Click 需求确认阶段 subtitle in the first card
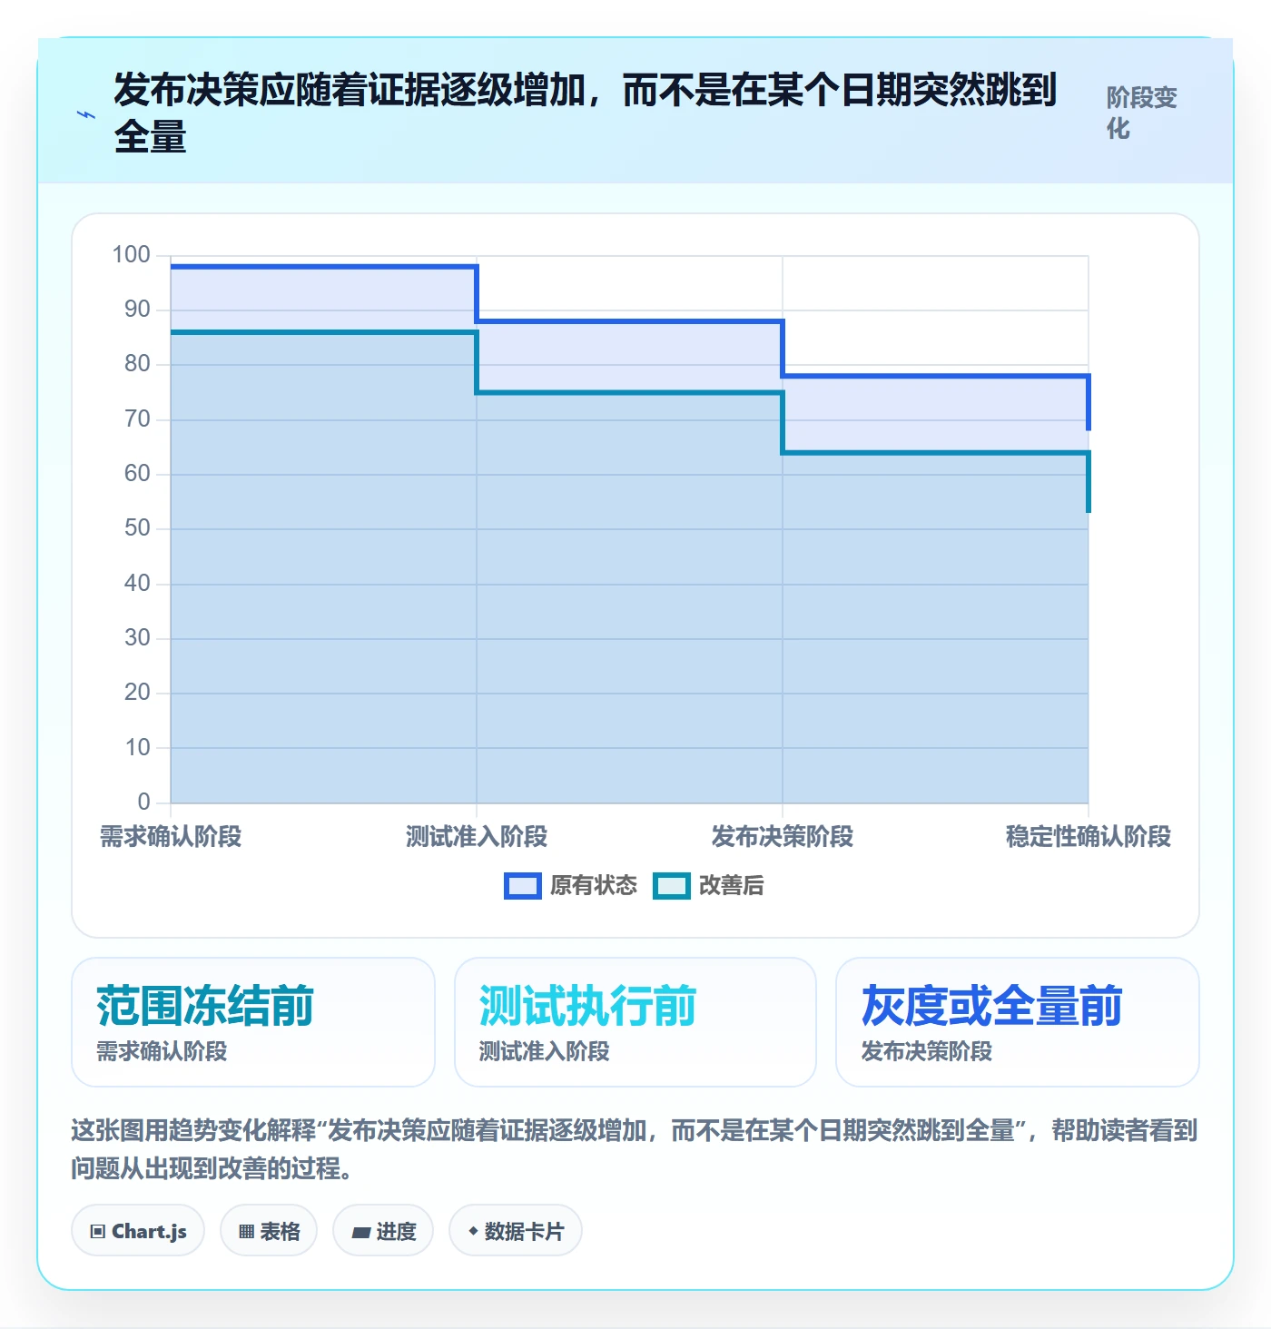 [163, 1051]
